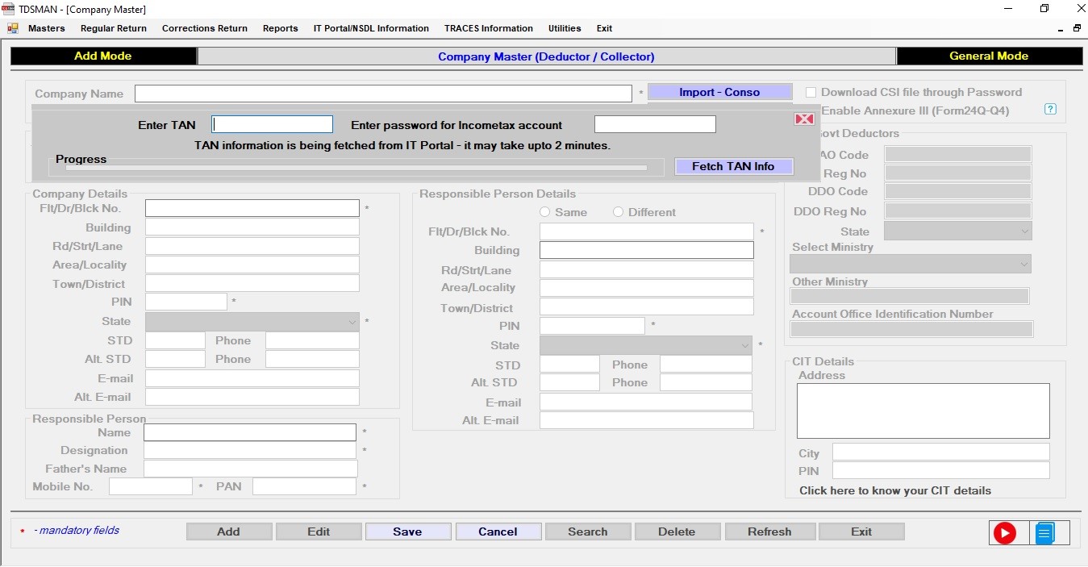Click the question mark help icon beside Annexure III
1088x567 pixels.
(x=1050, y=110)
